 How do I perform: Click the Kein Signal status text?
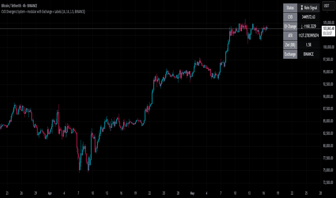tap(310, 8)
